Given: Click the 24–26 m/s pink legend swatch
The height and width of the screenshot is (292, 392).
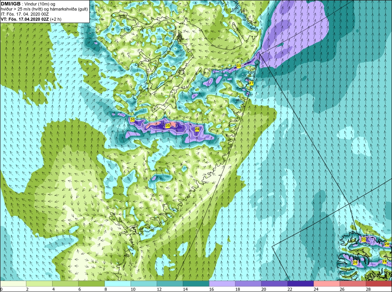Looking at the screenshot, I should click(x=327, y=283).
